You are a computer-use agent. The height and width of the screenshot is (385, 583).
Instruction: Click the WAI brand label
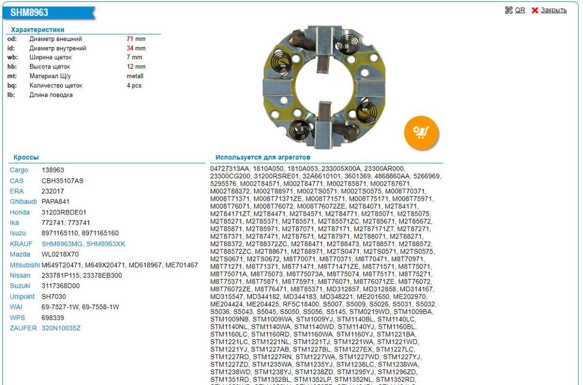tap(16, 307)
